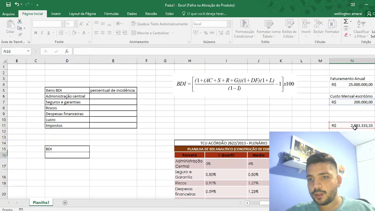Open the Estilos de Célula gallery
375x211 pixels.
(289, 29)
